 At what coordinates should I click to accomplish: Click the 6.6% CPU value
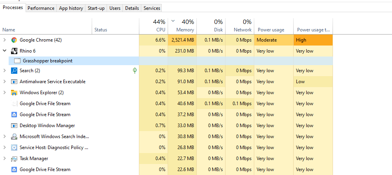click(160, 40)
